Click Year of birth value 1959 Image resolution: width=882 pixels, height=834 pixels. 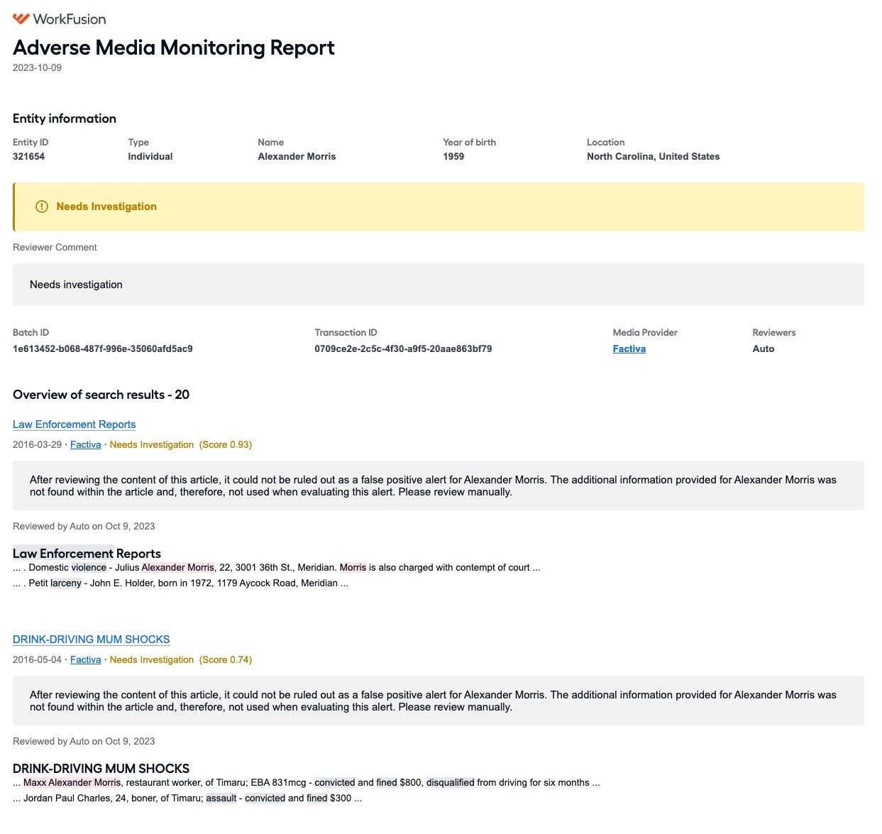(x=453, y=156)
